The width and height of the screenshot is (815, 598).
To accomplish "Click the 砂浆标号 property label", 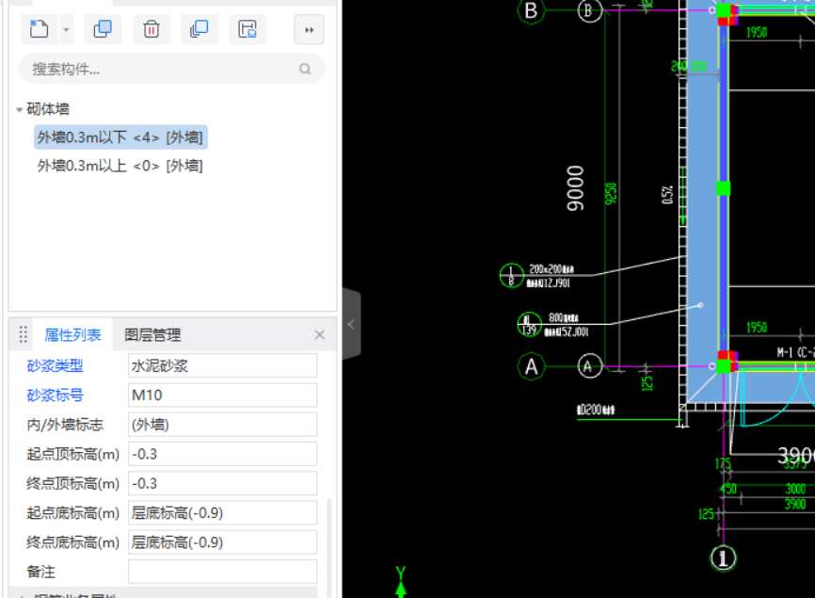I will point(56,396).
